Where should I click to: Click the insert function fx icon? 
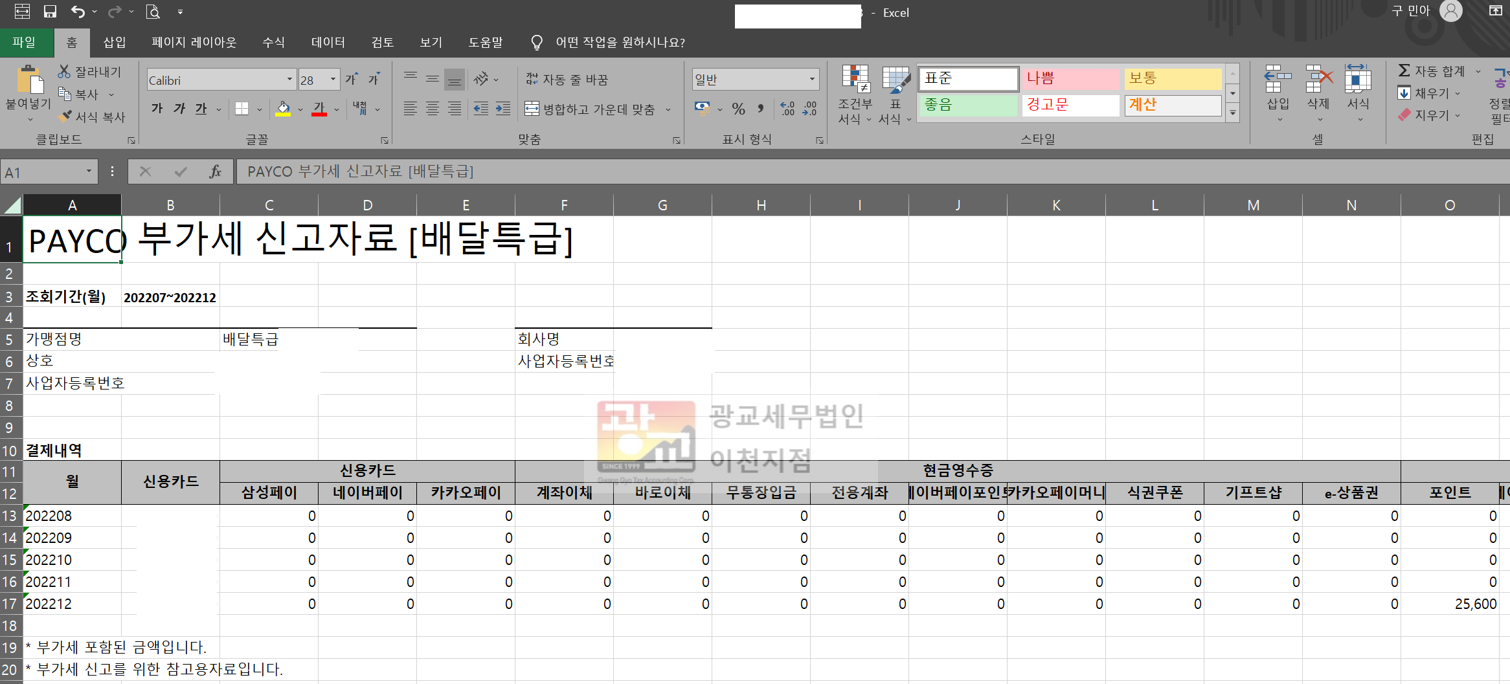(215, 171)
